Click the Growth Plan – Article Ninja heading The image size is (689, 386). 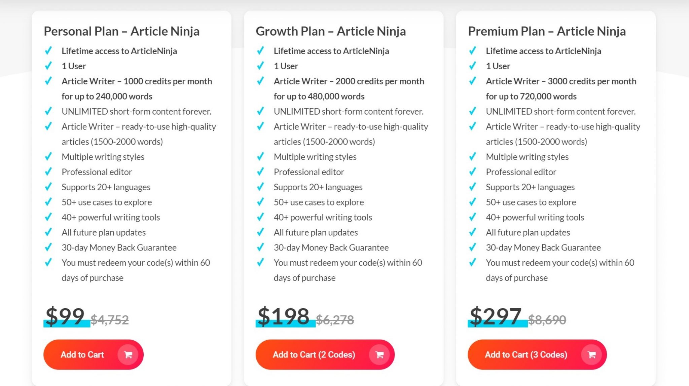pos(331,31)
